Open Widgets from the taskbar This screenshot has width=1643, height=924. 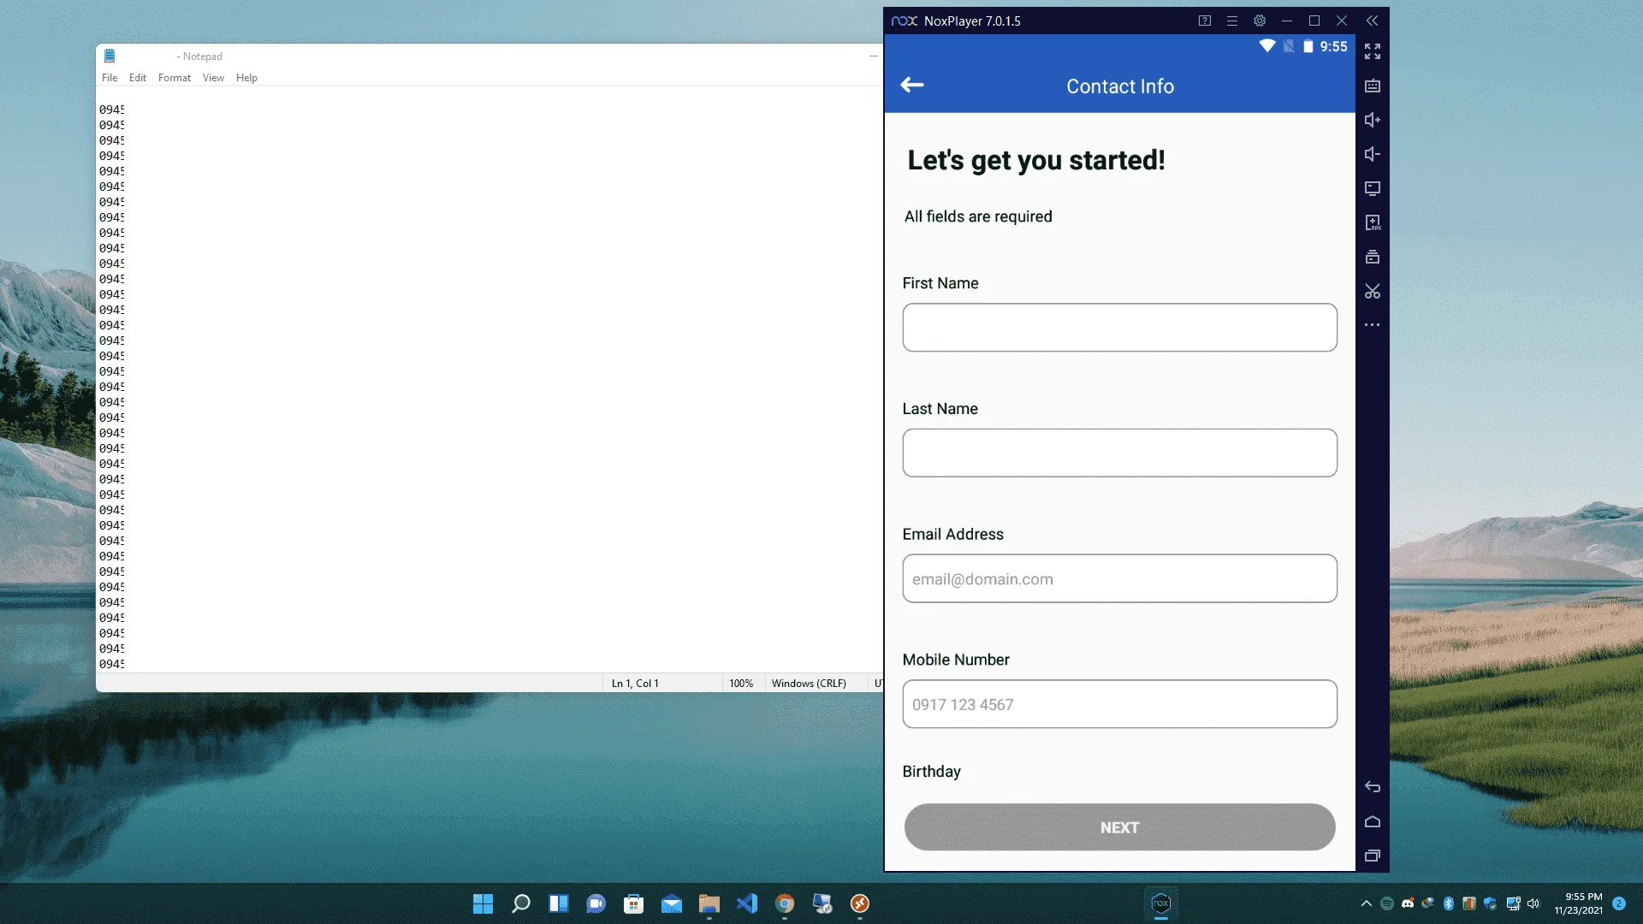(x=559, y=903)
